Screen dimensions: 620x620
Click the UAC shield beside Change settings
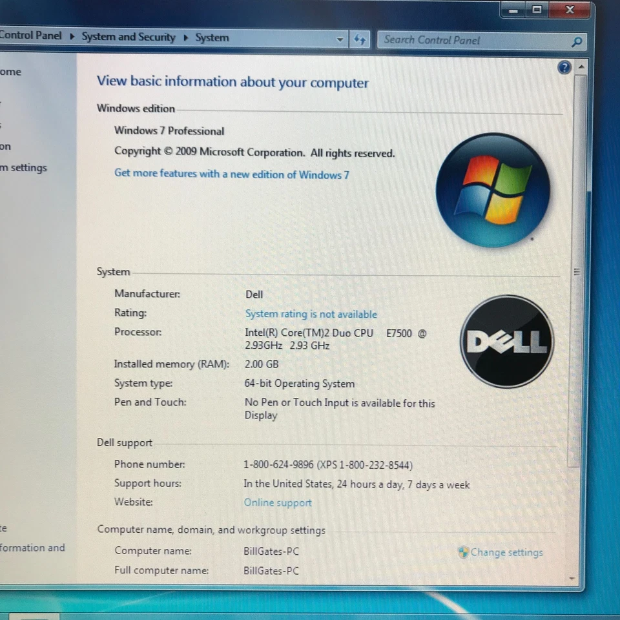click(x=462, y=552)
